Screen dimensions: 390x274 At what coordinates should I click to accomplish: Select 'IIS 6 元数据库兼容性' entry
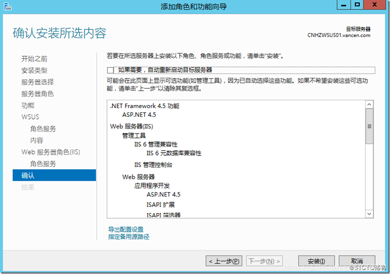click(x=174, y=153)
